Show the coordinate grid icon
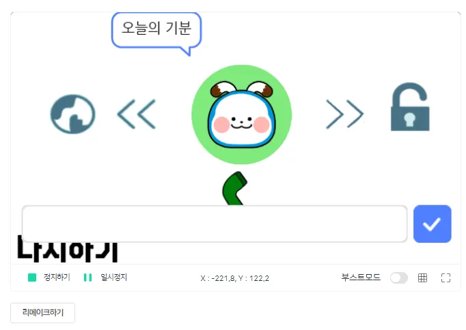The height and width of the screenshot is (330, 466). (x=422, y=277)
